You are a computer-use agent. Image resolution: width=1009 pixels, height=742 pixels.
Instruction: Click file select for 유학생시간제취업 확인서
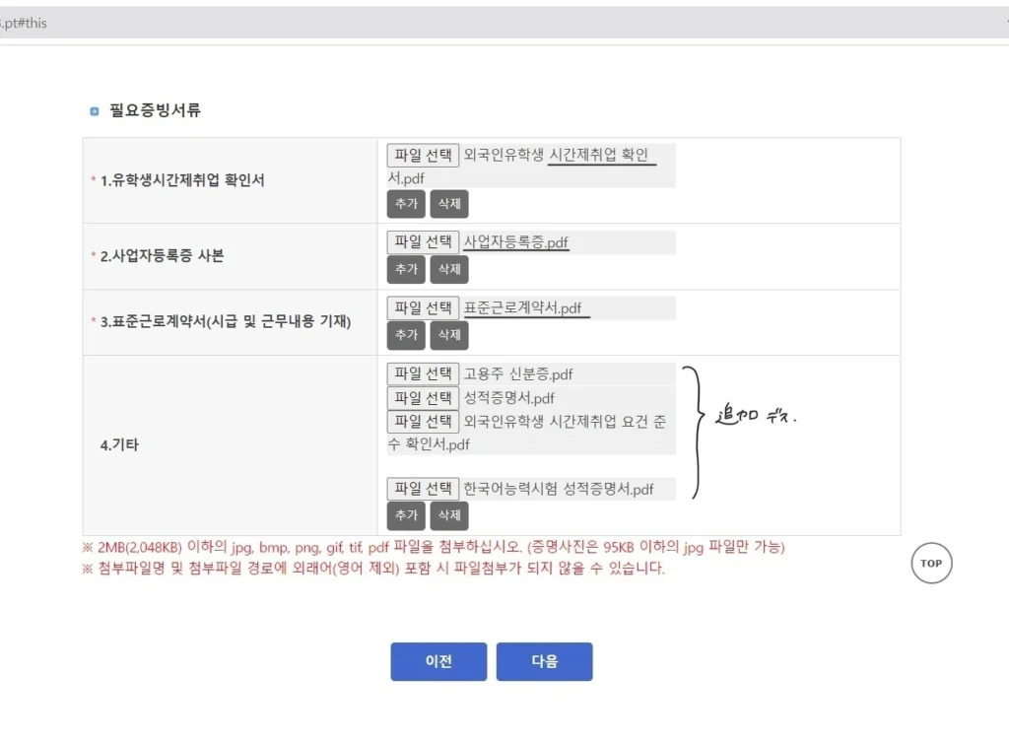click(x=423, y=156)
